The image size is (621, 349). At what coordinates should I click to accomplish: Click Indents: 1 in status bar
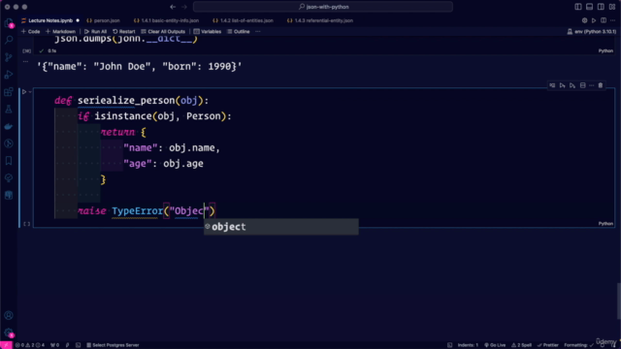(x=468, y=345)
